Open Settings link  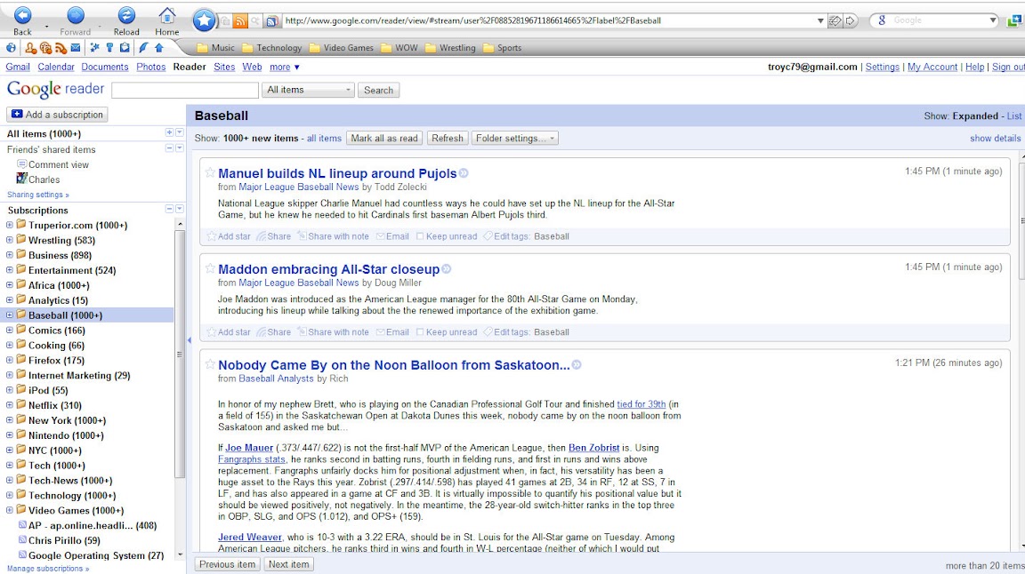tap(883, 67)
